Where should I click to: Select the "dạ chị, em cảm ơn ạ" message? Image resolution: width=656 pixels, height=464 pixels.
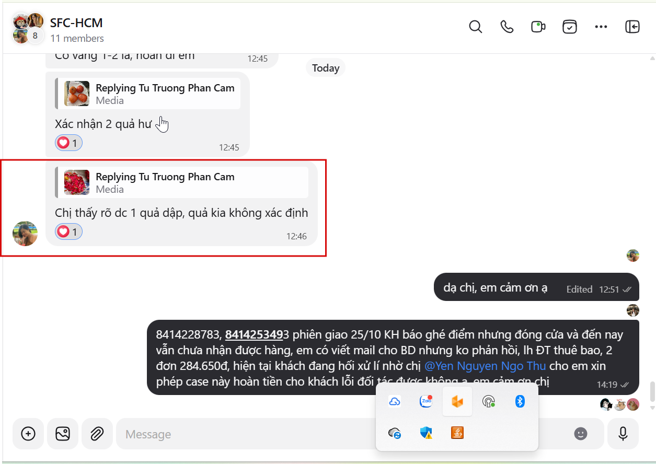point(536,287)
